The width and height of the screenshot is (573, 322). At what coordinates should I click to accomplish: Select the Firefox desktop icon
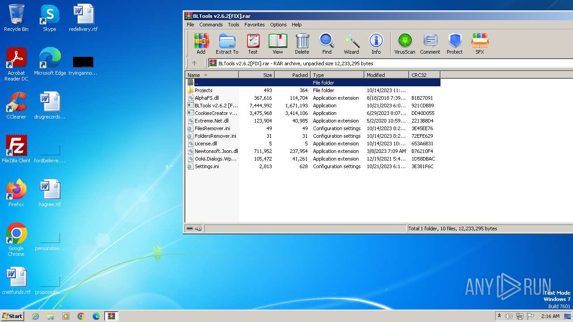click(x=16, y=193)
